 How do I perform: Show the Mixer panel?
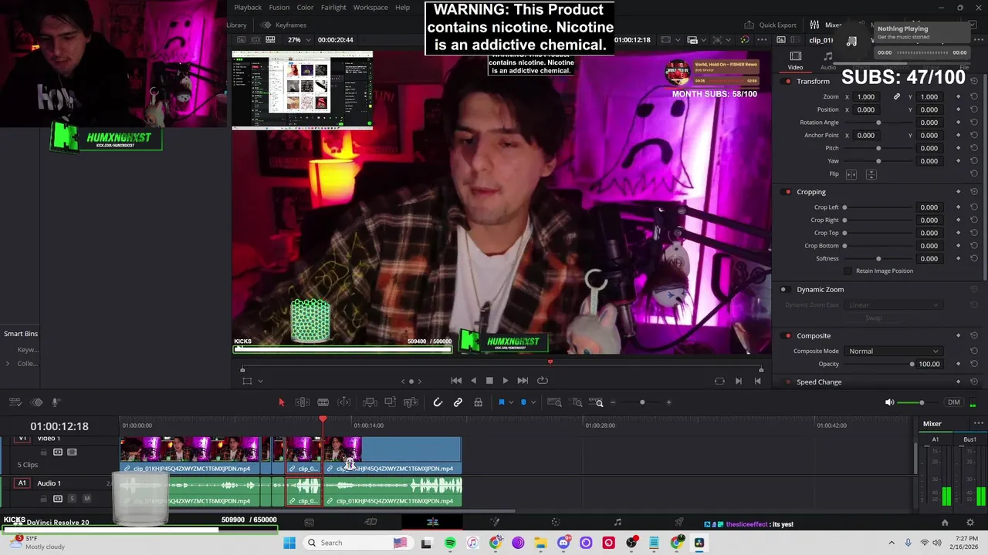pyautogui.click(x=826, y=25)
